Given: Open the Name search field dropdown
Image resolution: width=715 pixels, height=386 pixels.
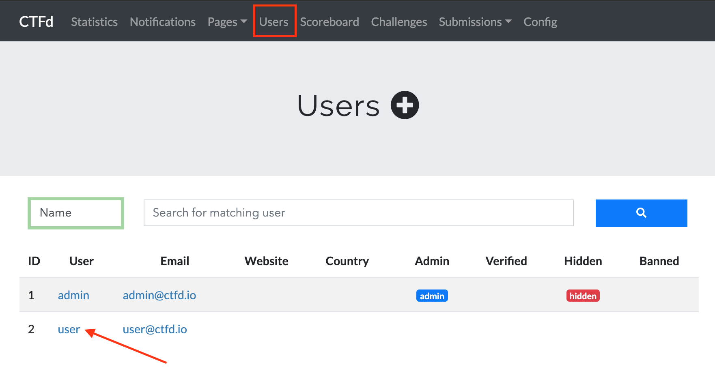Looking at the screenshot, I should click(76, 213).
